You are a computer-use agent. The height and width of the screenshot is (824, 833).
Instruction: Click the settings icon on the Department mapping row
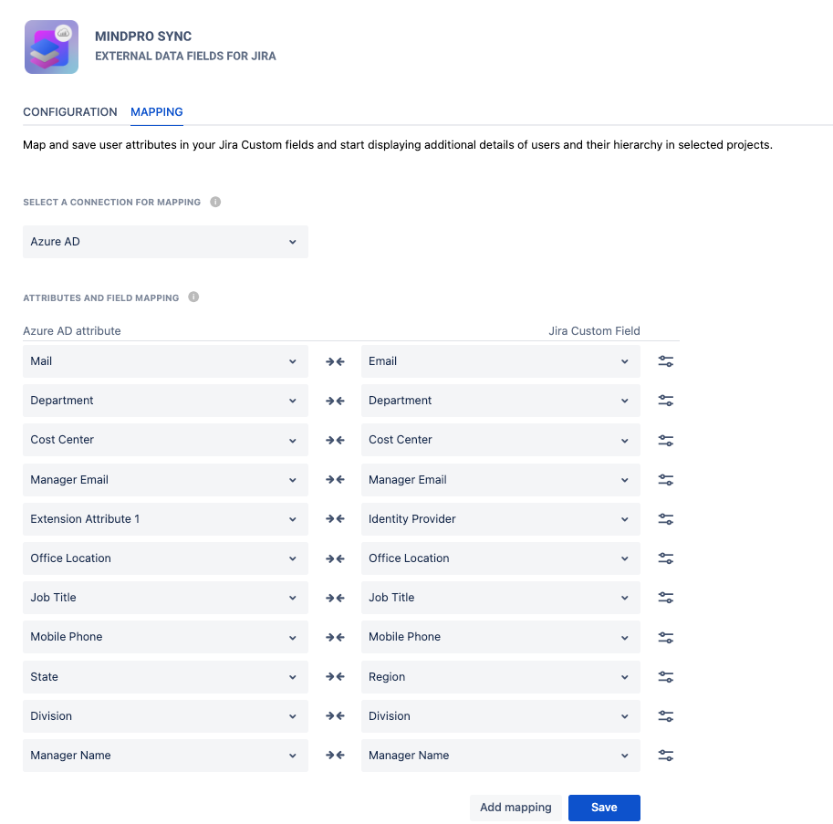click(665, 400)
